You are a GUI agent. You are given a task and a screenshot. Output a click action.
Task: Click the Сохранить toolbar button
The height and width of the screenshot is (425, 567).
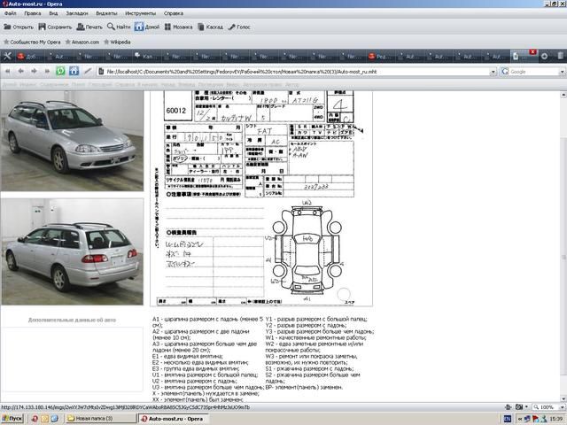(x=55, y=27)
